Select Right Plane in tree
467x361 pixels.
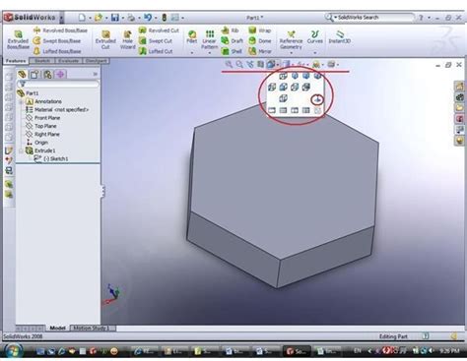click(42, 134)
